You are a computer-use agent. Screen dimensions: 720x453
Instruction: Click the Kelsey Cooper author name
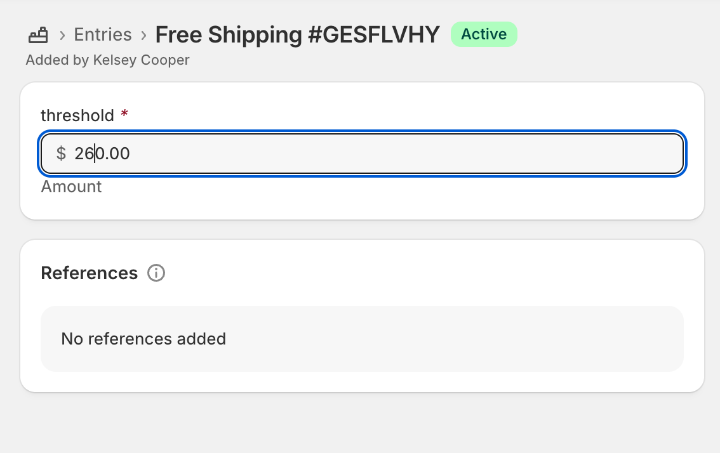pyautogui.click(x=142, y=60)
